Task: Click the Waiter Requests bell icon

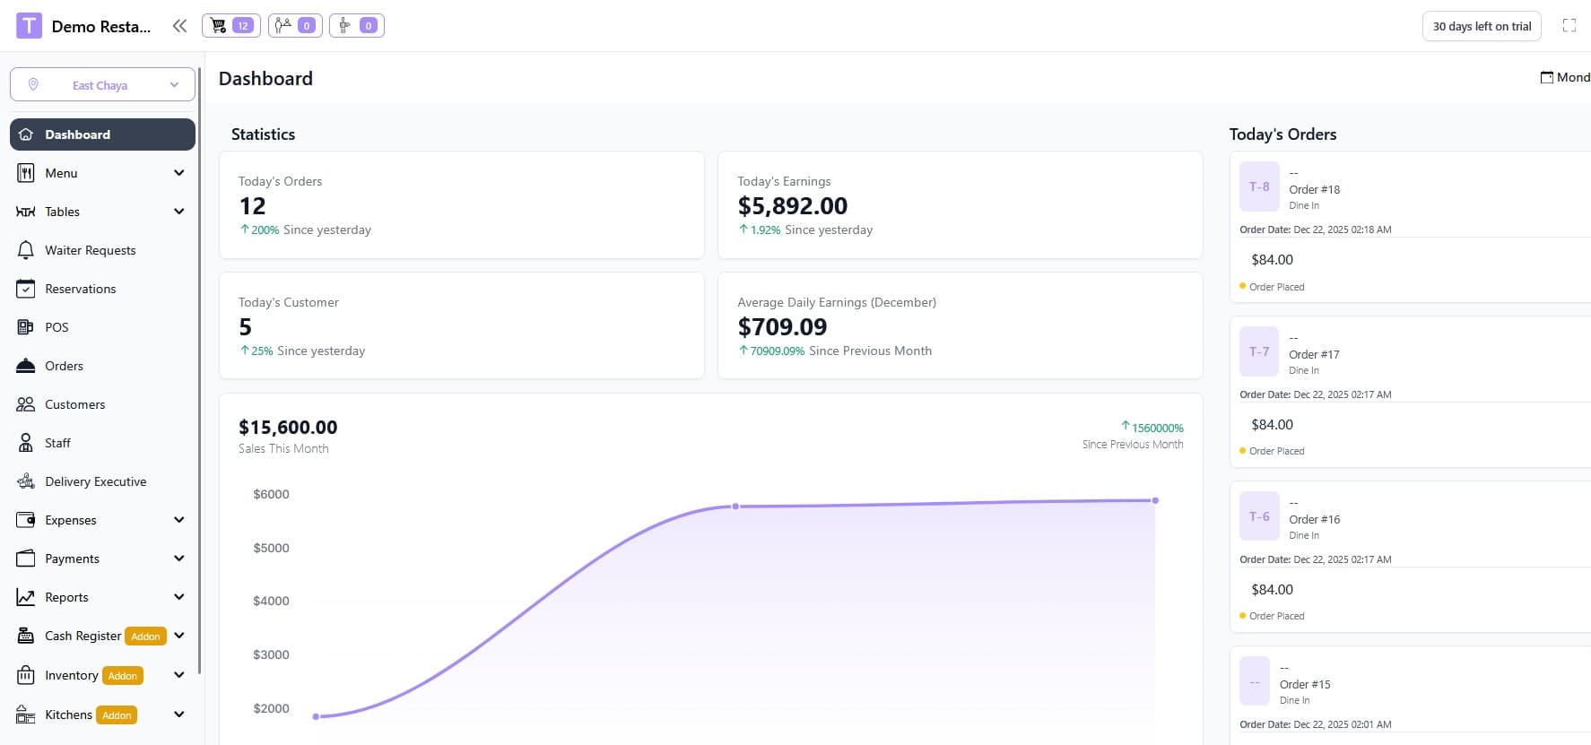Action: coord(25,250)
